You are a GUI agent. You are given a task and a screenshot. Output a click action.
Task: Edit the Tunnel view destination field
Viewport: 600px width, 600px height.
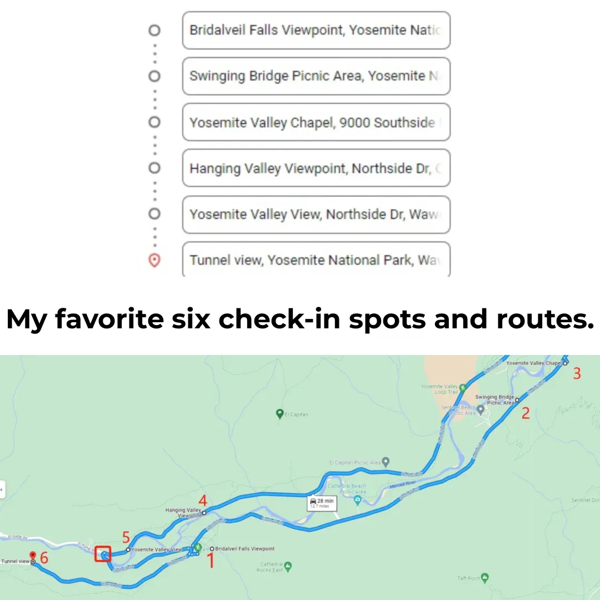click(316, 260)
